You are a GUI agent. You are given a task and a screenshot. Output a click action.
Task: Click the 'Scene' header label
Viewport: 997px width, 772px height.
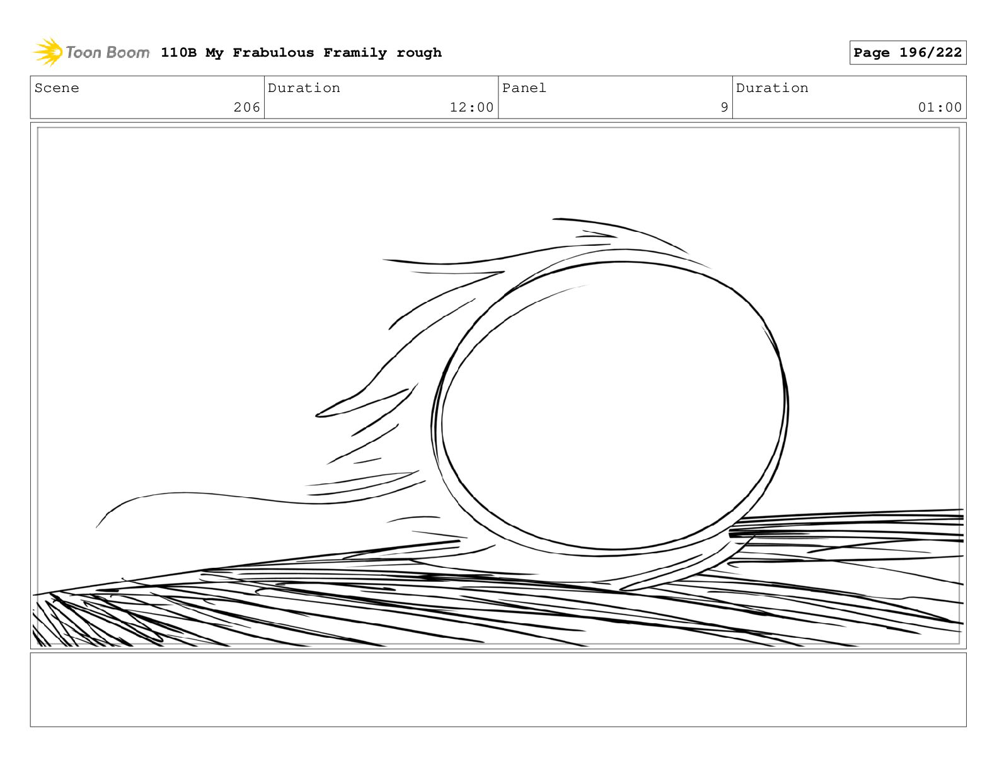click(57, 88)
